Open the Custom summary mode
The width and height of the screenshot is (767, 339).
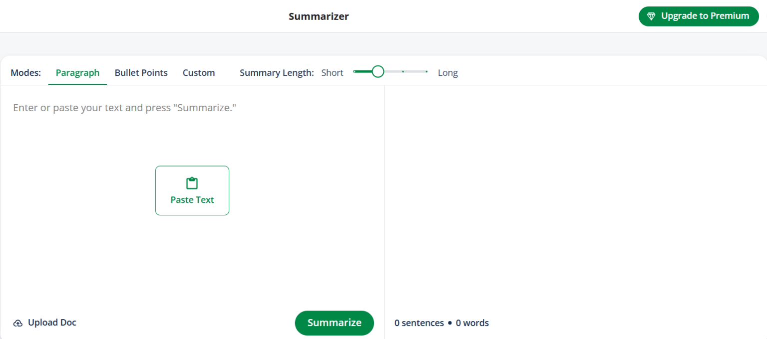198,72
